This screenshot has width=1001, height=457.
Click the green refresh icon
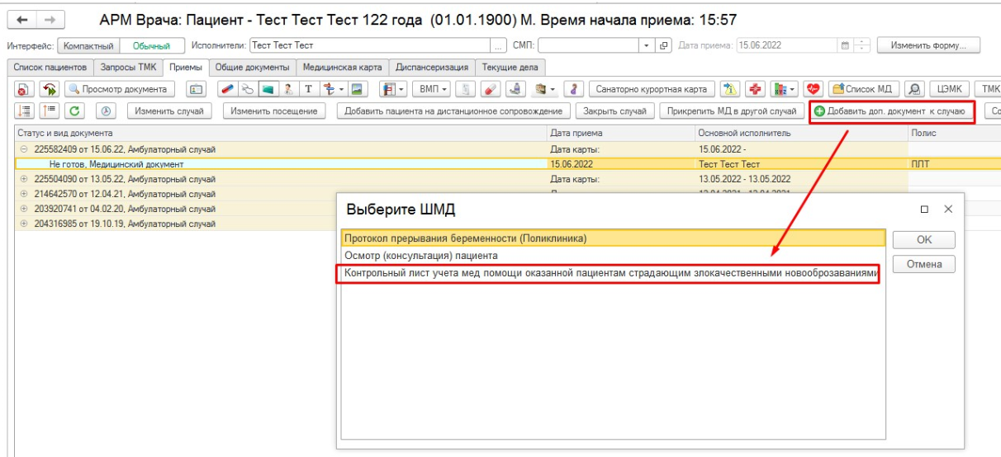tap(74, 111)
